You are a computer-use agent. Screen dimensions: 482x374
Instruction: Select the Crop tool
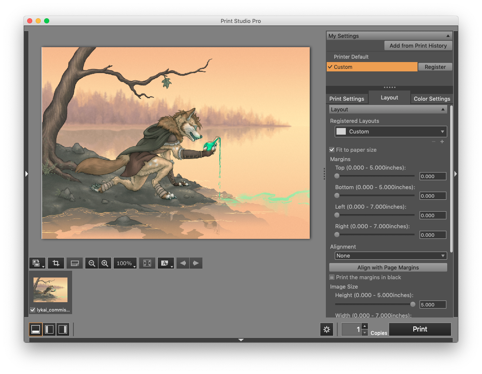point(56,263)
